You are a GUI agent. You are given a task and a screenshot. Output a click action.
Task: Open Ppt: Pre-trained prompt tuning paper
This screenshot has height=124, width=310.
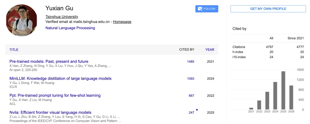[55, 95]
